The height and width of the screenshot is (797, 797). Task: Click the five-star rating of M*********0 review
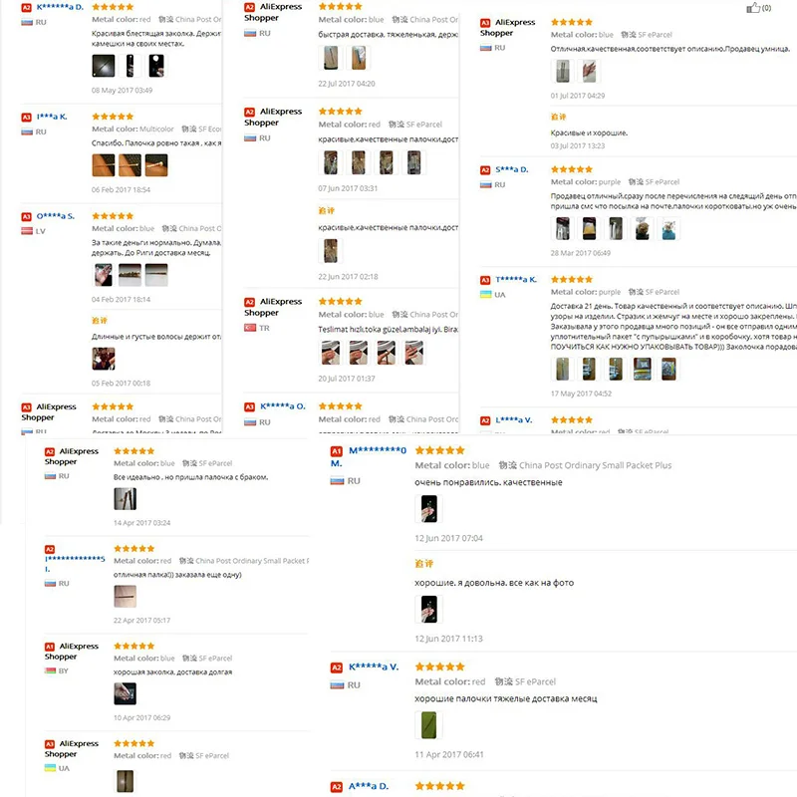pyautogui.click(x=439, y=450)
